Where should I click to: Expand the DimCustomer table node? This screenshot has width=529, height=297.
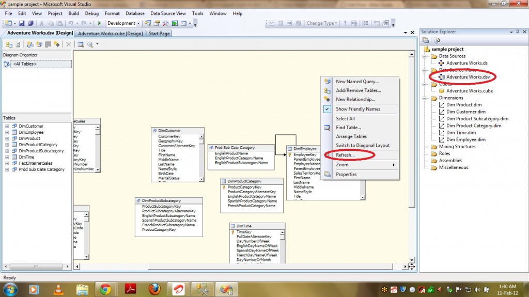[x=7, y=126]
